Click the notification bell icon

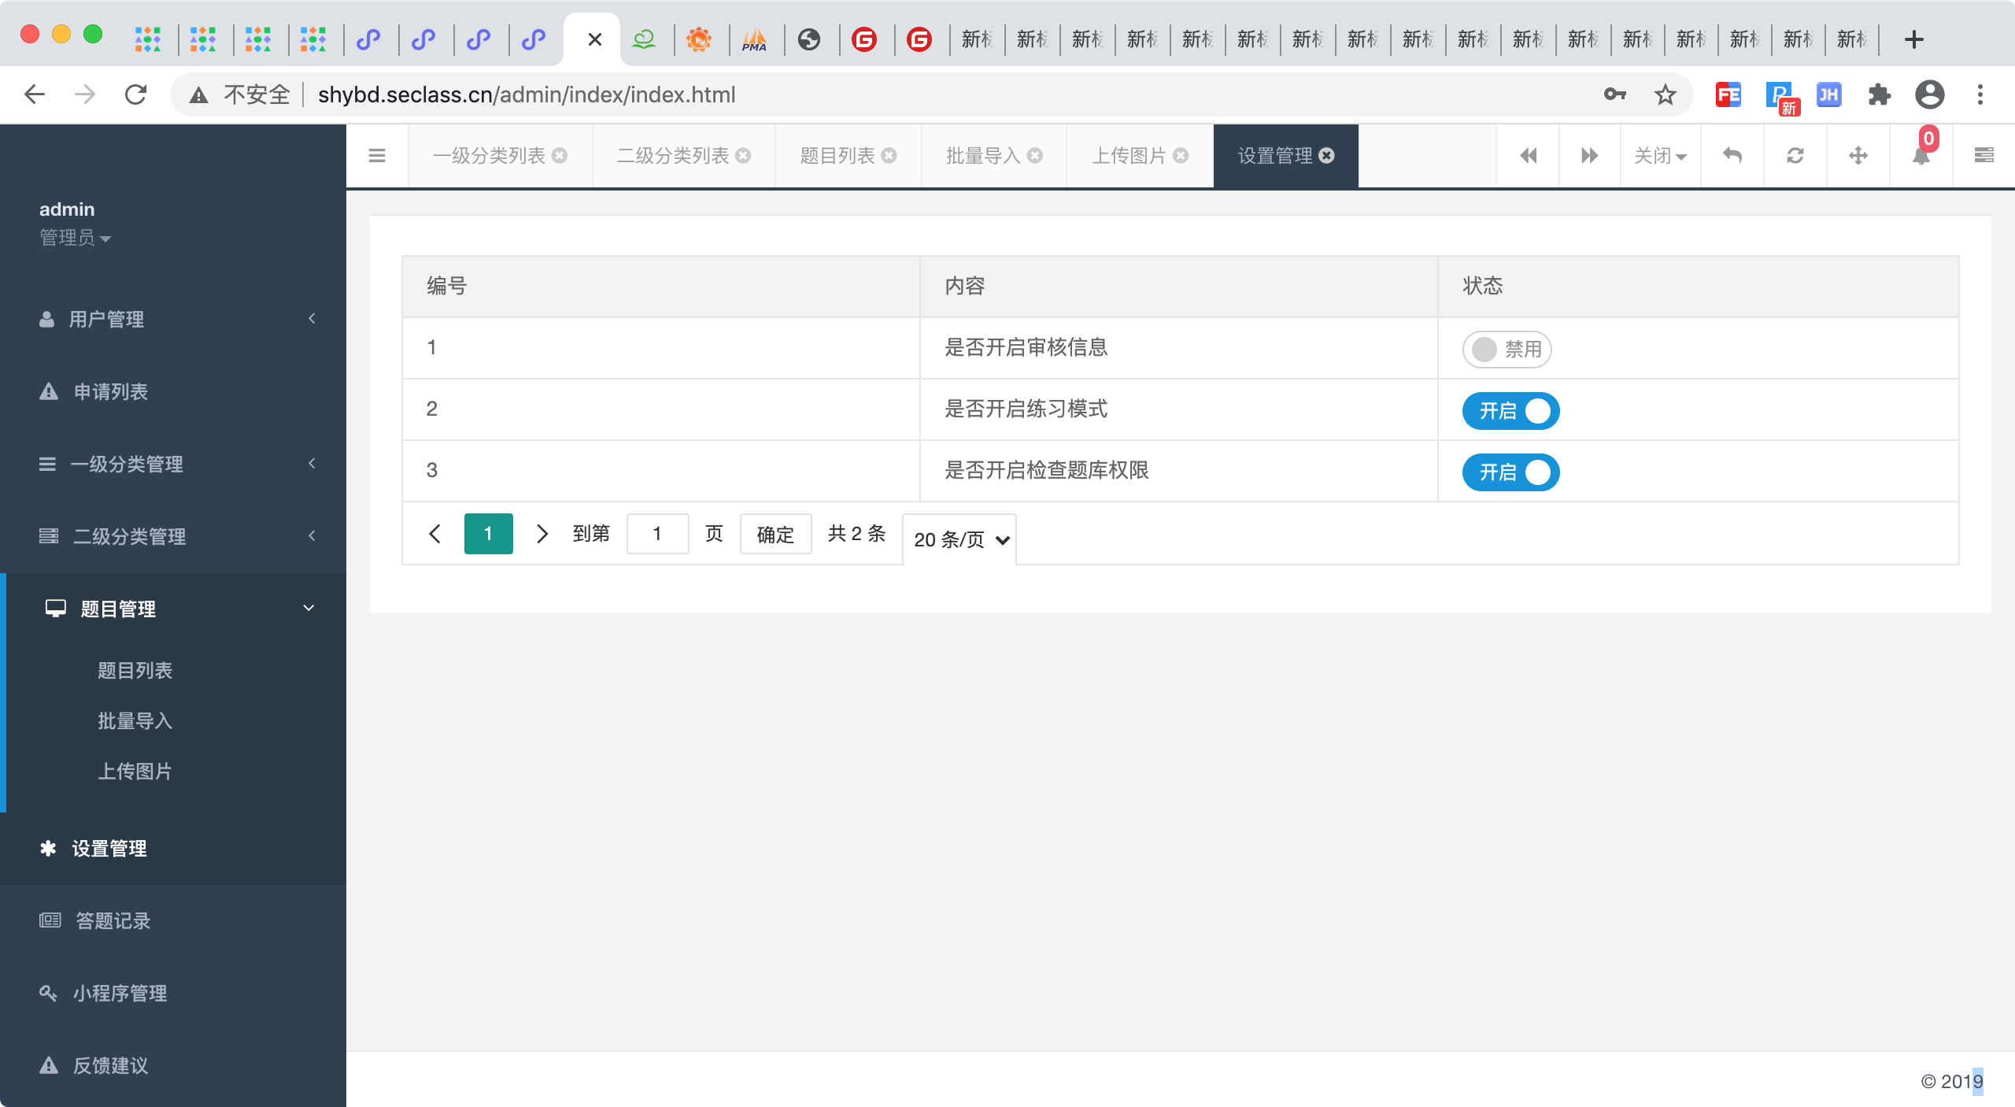click(x=1921, y=156)
